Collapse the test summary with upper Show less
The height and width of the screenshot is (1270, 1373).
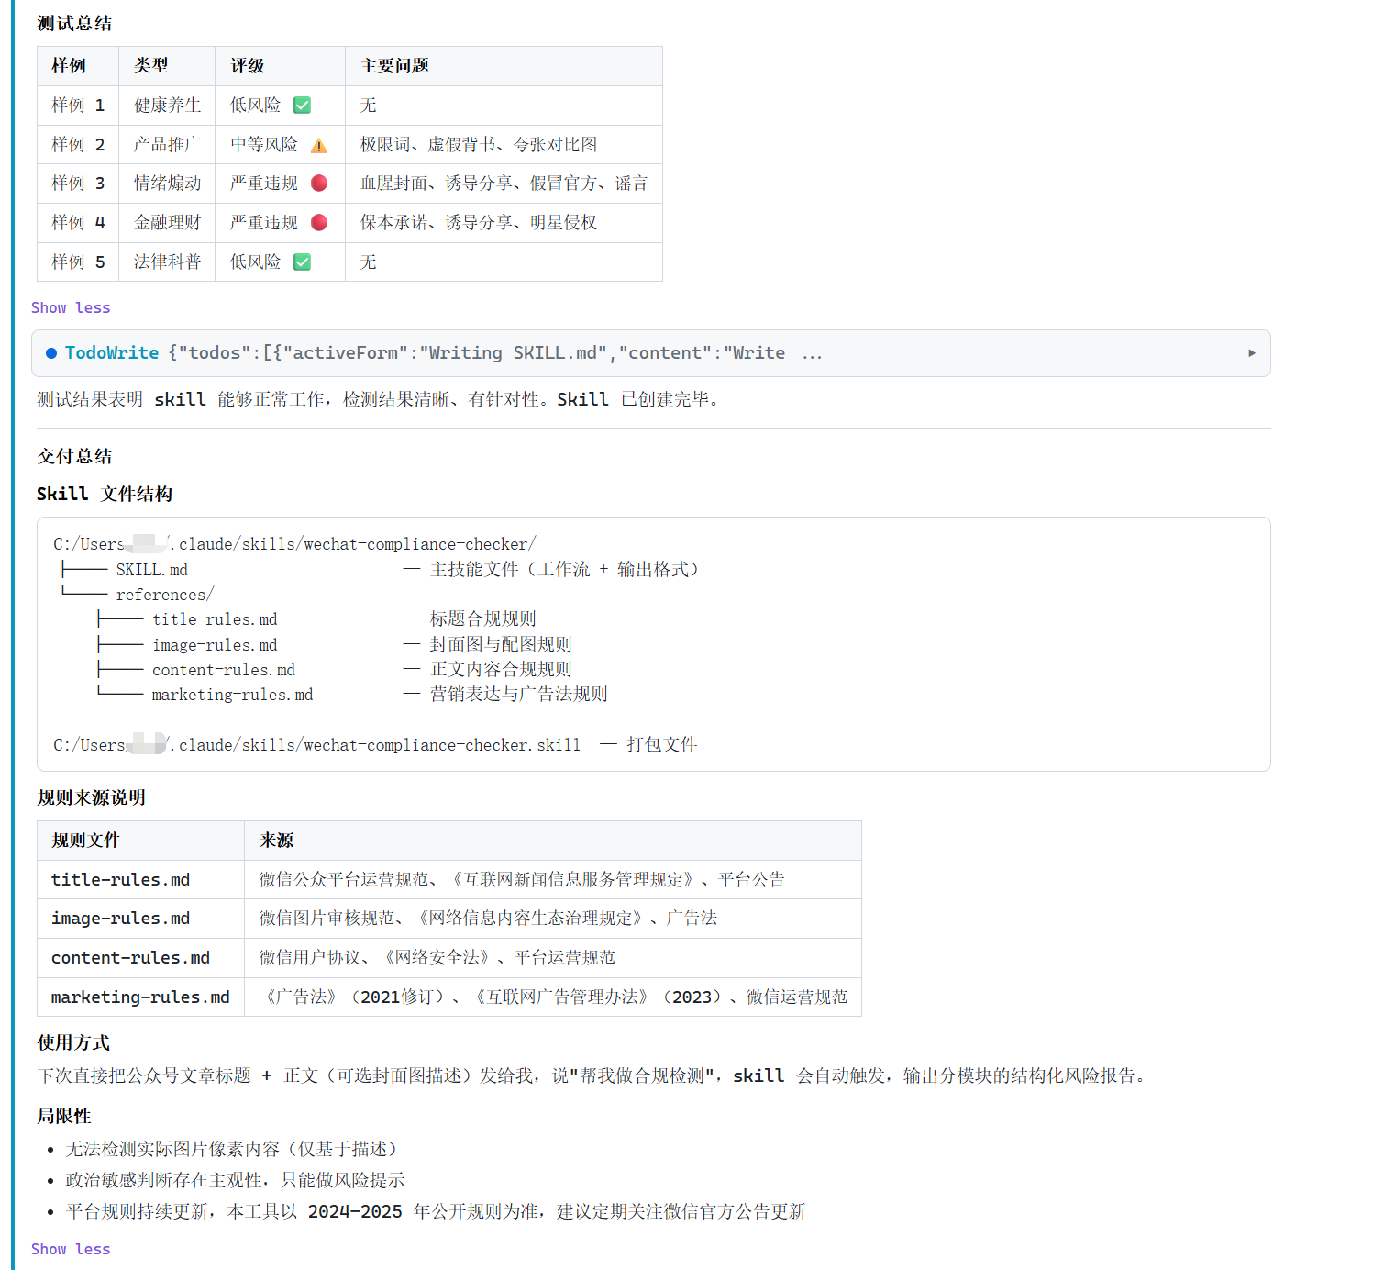71,307
